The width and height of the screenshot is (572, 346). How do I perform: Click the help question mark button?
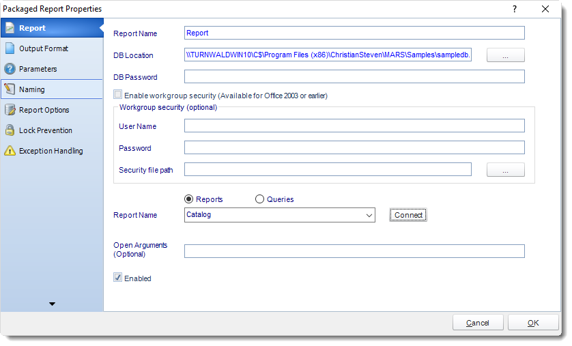[x=515, y=9]
